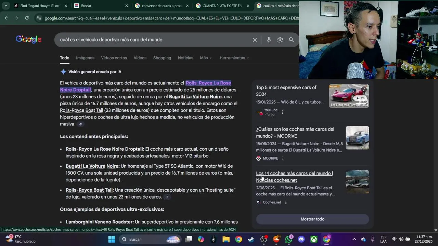Click the ESP LAA keyboard language indicator
Image resolution: width=438 pixels, height=246 pixels.
384,239
